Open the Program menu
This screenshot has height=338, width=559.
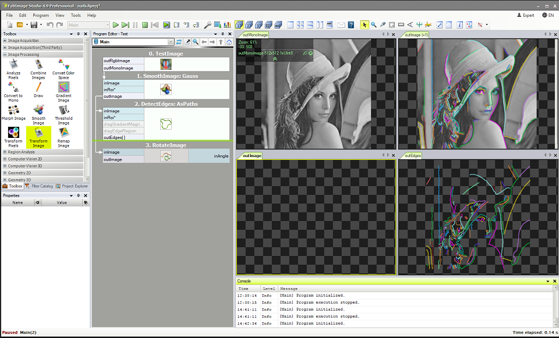(41, 15)
